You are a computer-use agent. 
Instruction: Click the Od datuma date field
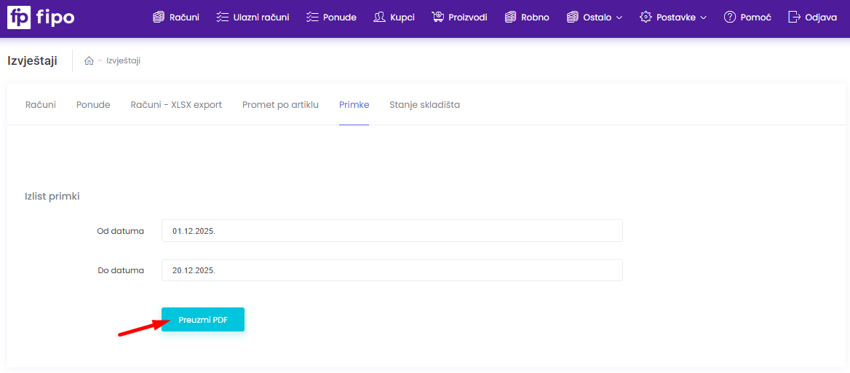point(392,231)
